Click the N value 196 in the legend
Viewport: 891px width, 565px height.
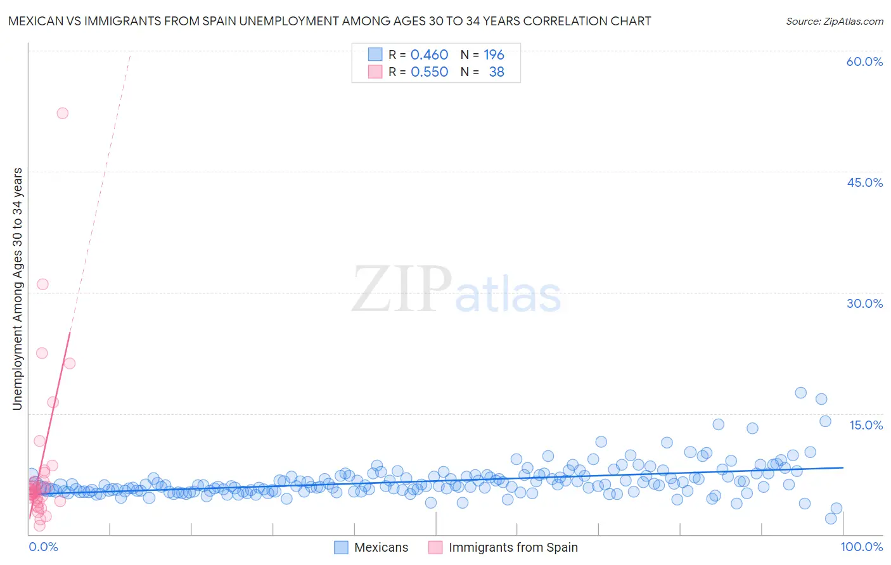tap(494, 54)
